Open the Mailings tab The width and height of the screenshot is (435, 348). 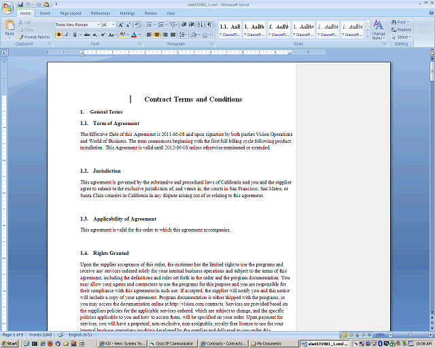(x=127, y=14)
